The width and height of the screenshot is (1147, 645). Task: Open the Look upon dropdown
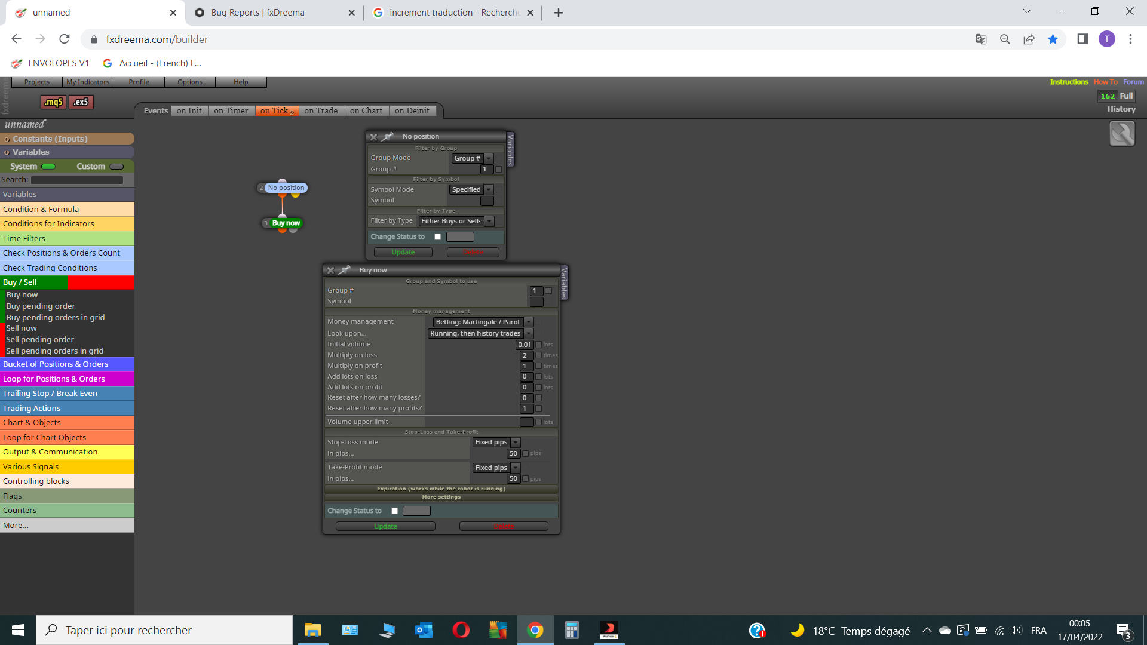pyautogui.click(x=481, y=333)
